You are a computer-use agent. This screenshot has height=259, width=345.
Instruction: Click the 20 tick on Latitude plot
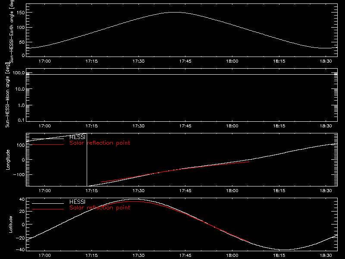[x=22, y=212]
